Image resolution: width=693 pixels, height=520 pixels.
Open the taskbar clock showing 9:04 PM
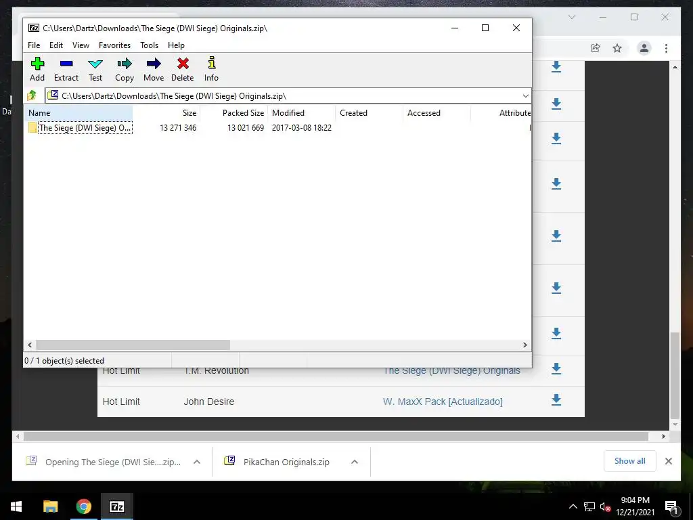635,506
